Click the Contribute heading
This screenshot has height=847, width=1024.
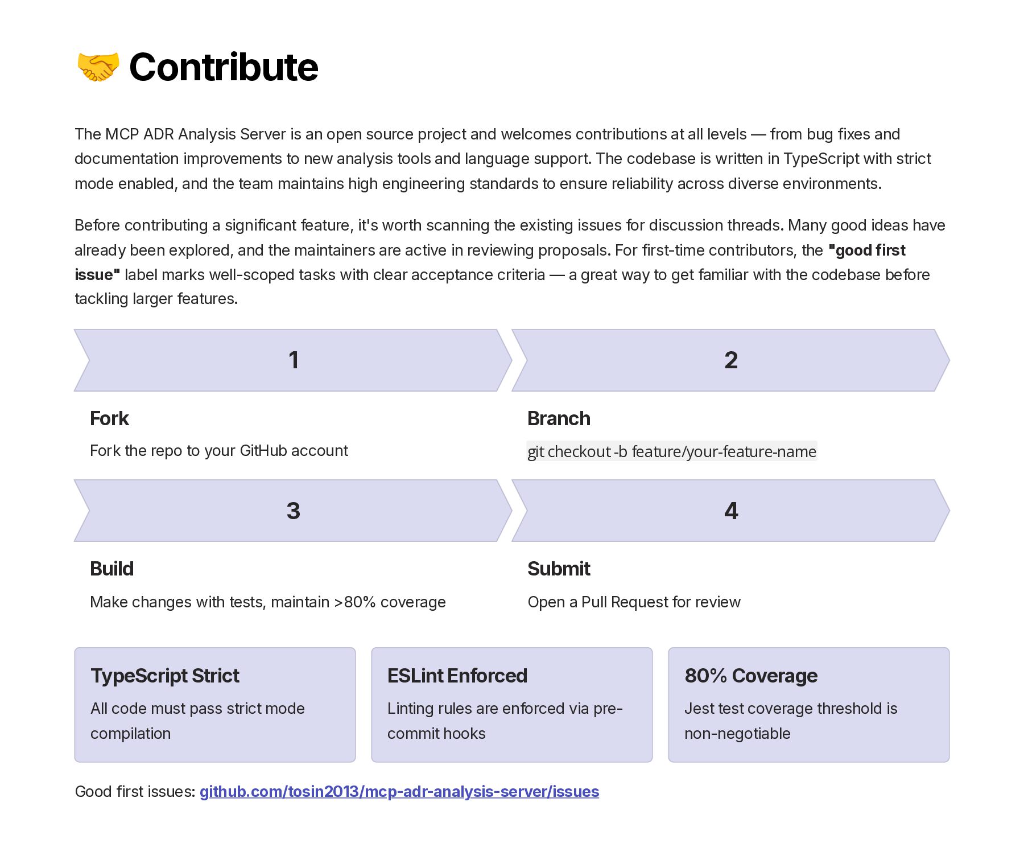pyautogui.click(x=224, y=67)
